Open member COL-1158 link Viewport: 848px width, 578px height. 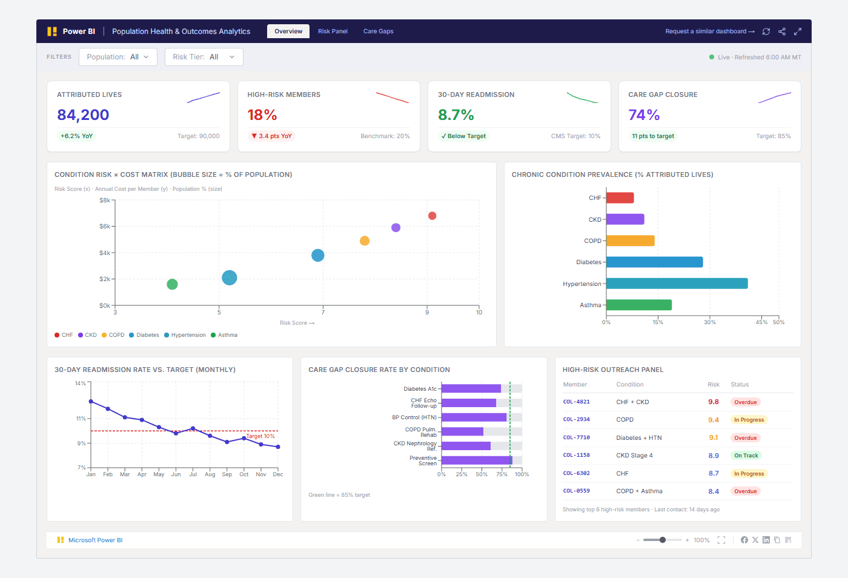coord(576,456)
